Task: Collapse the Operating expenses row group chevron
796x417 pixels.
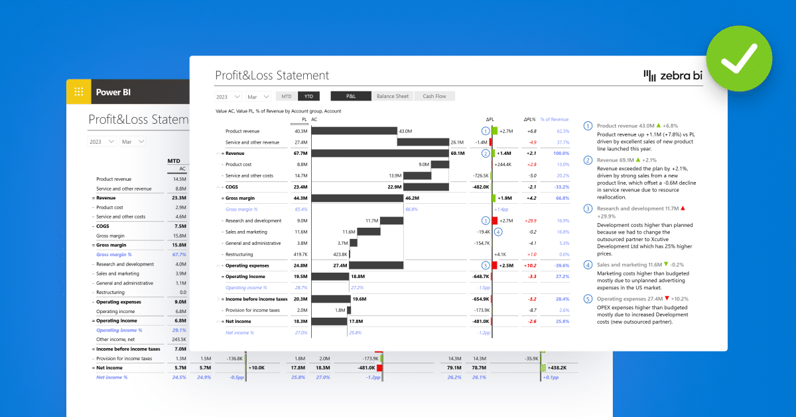Action: point(218,265)
